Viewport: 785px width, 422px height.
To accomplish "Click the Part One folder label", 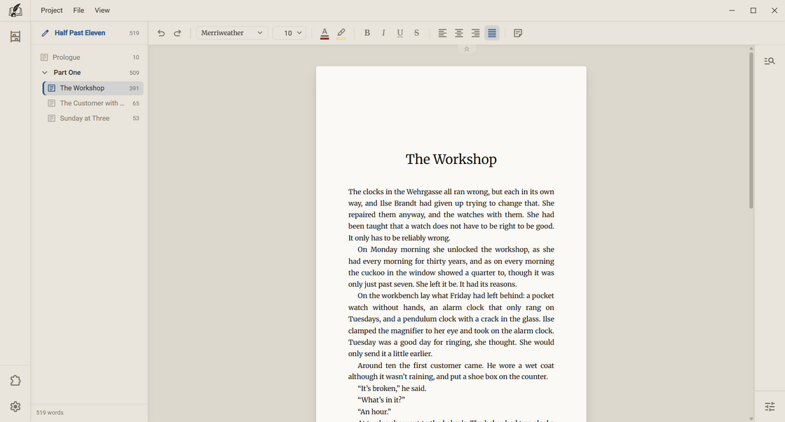I will [x=67, y=73].
